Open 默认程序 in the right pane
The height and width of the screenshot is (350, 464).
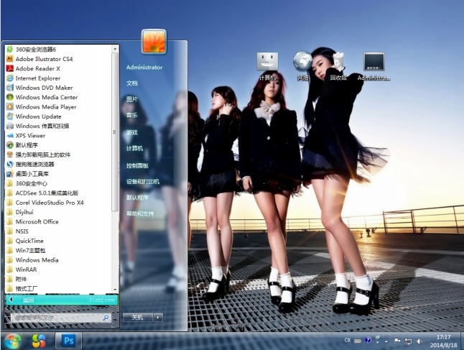pyautogui.click(x=137, y=197)
